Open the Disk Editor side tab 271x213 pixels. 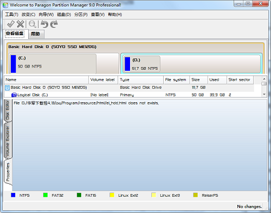point(8,110)
